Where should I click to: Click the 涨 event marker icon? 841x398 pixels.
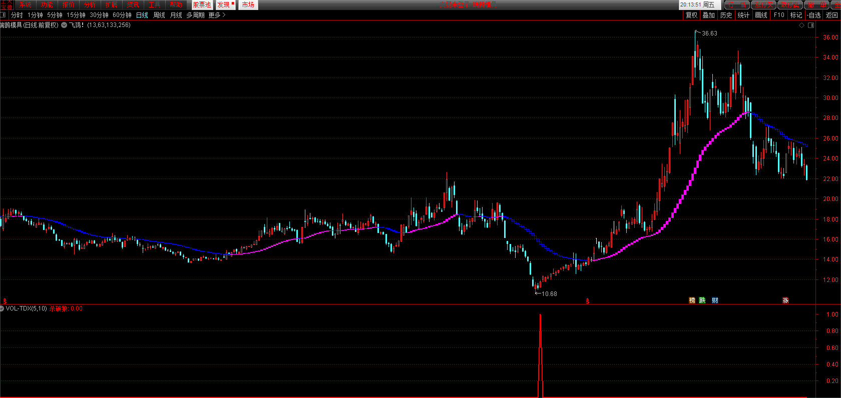pyautogui.click(x=785, y=300)
